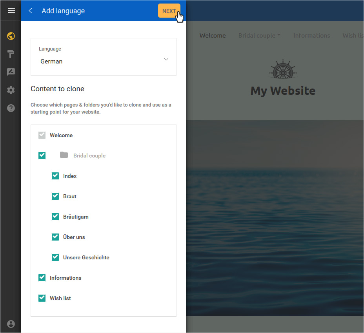Click the NEXT button
Viewport: 364px width, 333px height.
tap(169, 11)
